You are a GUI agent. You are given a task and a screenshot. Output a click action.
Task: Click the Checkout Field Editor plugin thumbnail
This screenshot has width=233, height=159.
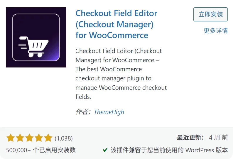coord(36,37)
